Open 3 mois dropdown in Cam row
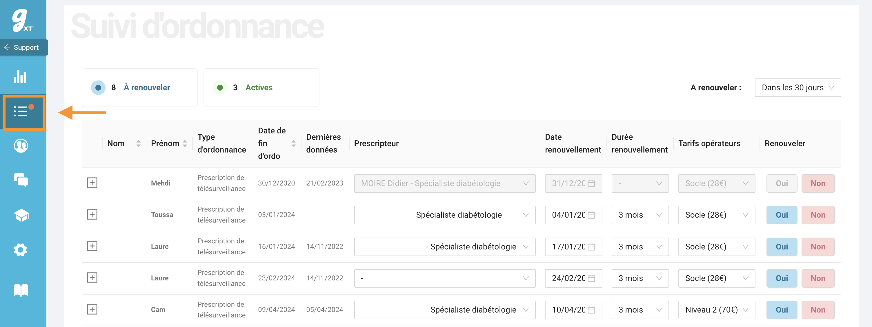This screenshot has width=872, height=327. pyautogui.click(x=640, y=310)
